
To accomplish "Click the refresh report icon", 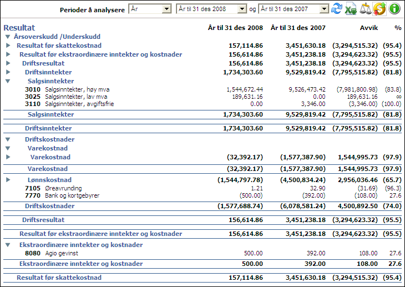I will tap(337, 9).
